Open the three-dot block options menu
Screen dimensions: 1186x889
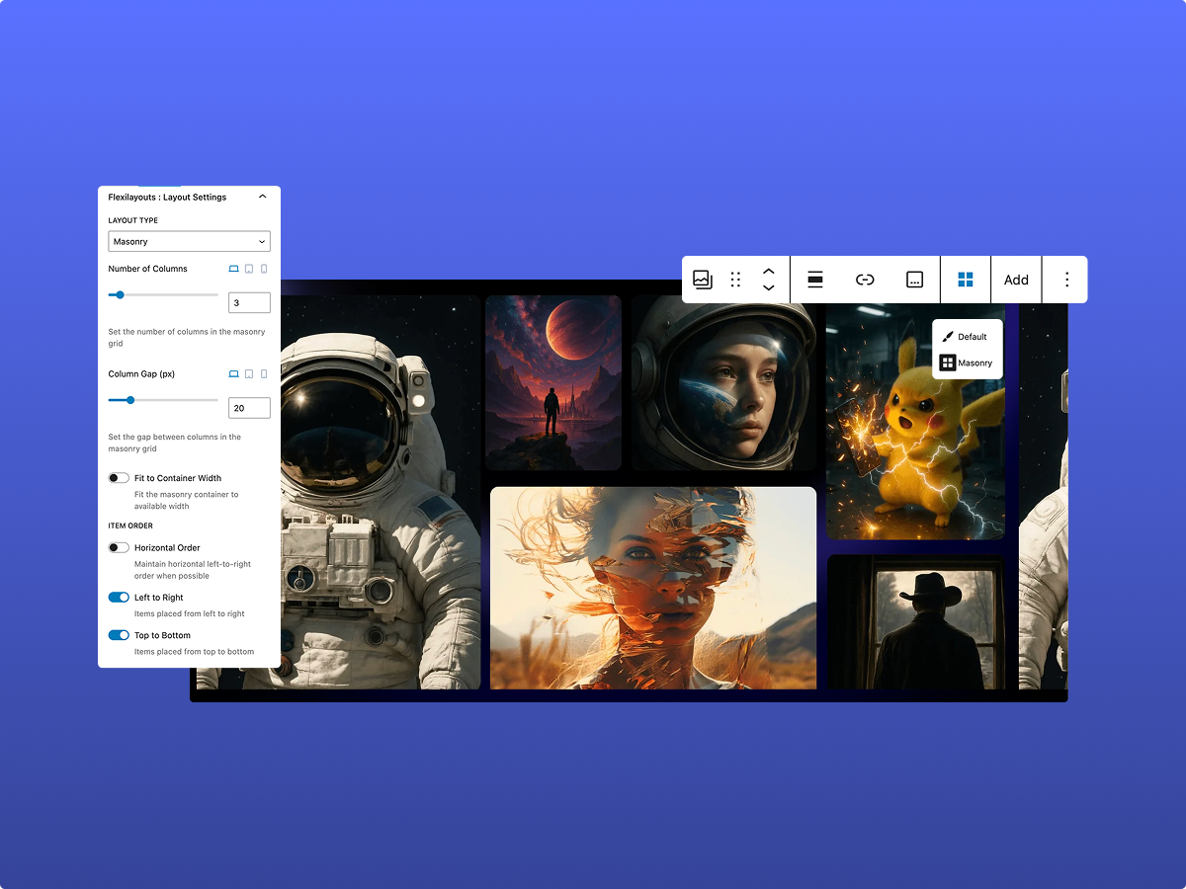(1066, 280)
